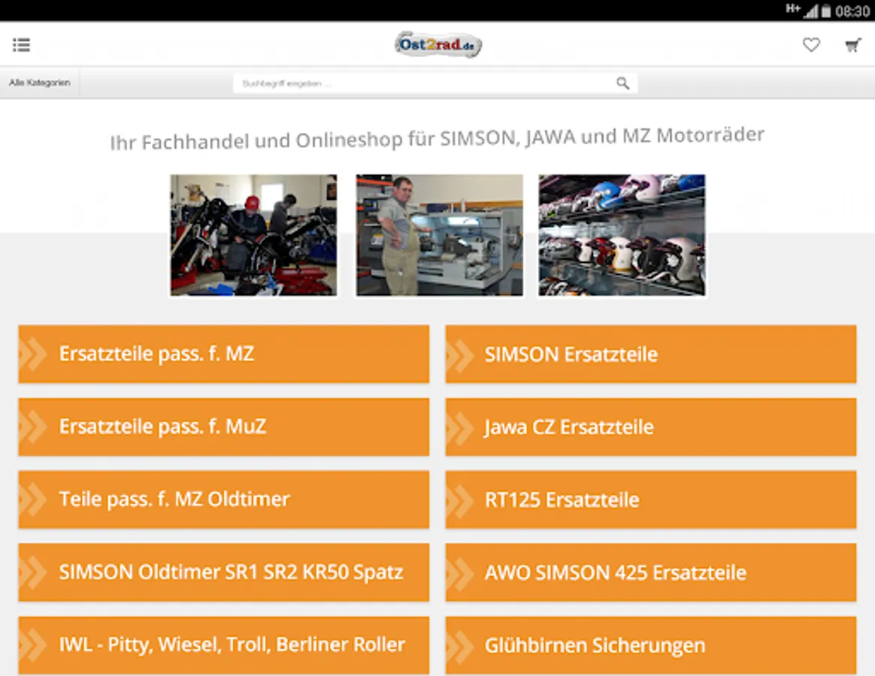Click the Ost2rad.de logo
875x676 pixels.
[438, 44]
